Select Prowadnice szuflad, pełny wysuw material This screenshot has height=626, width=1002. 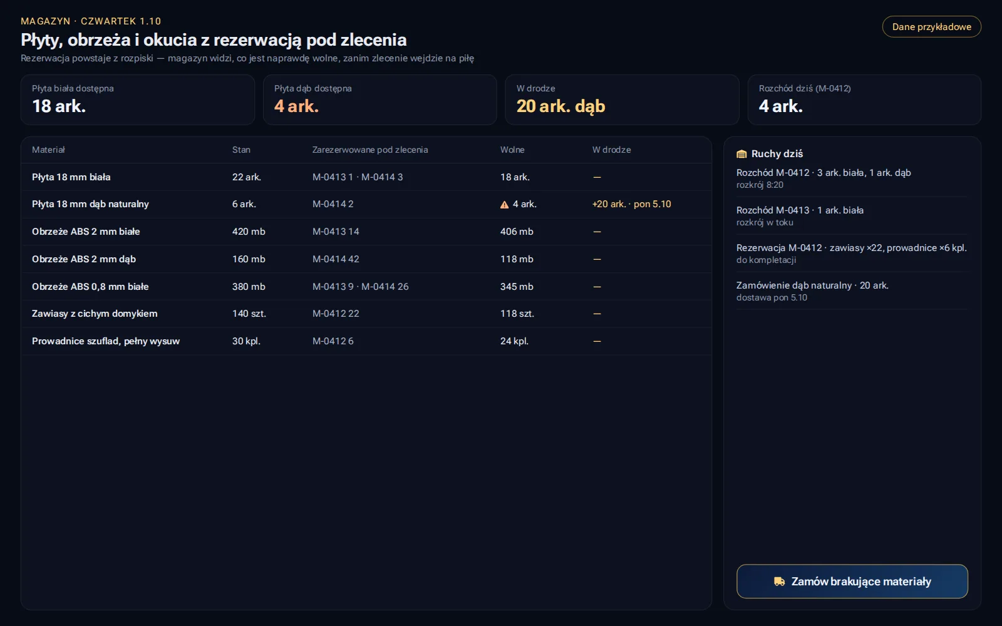pos(106,341)
